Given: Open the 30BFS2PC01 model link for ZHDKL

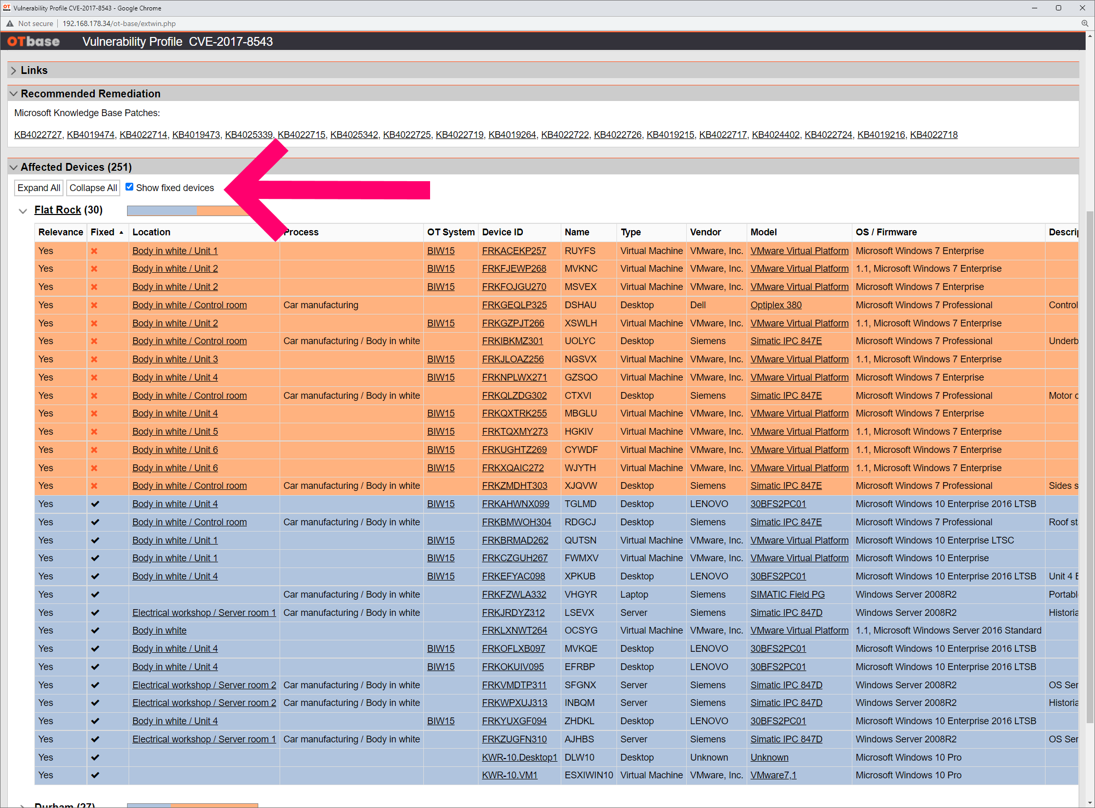Looking at the screenshot, I should point(778,721).
